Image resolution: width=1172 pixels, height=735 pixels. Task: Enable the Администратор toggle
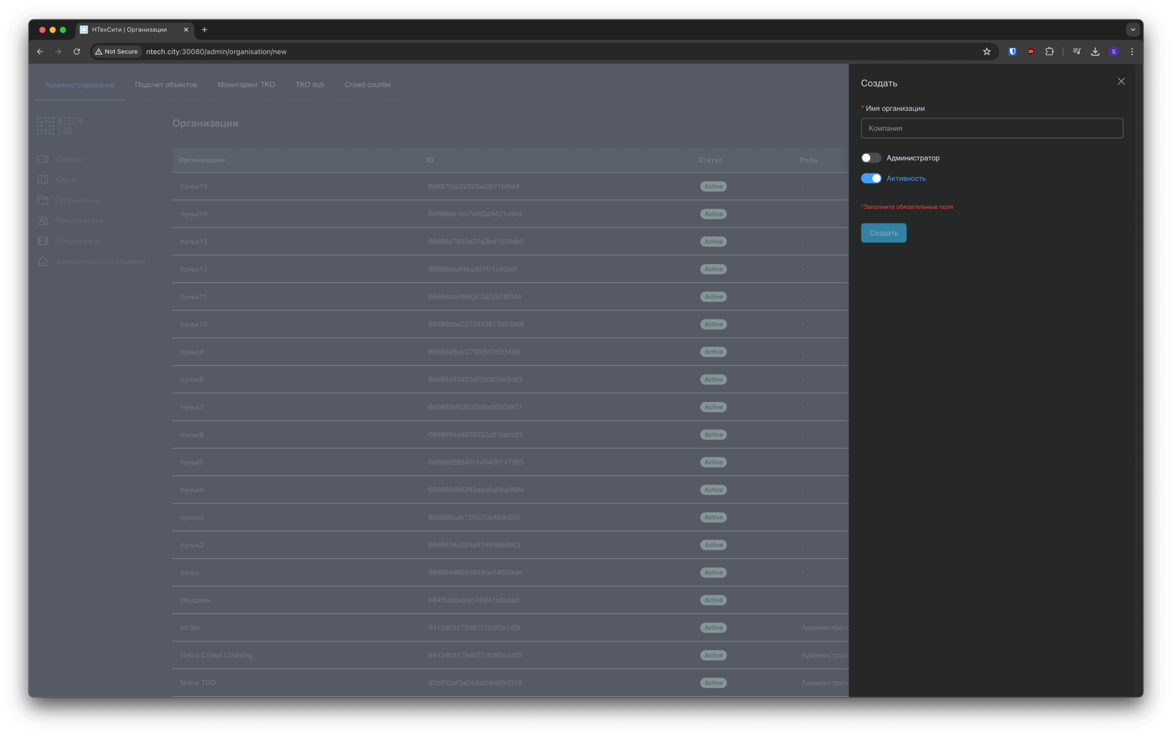[871, 158]
